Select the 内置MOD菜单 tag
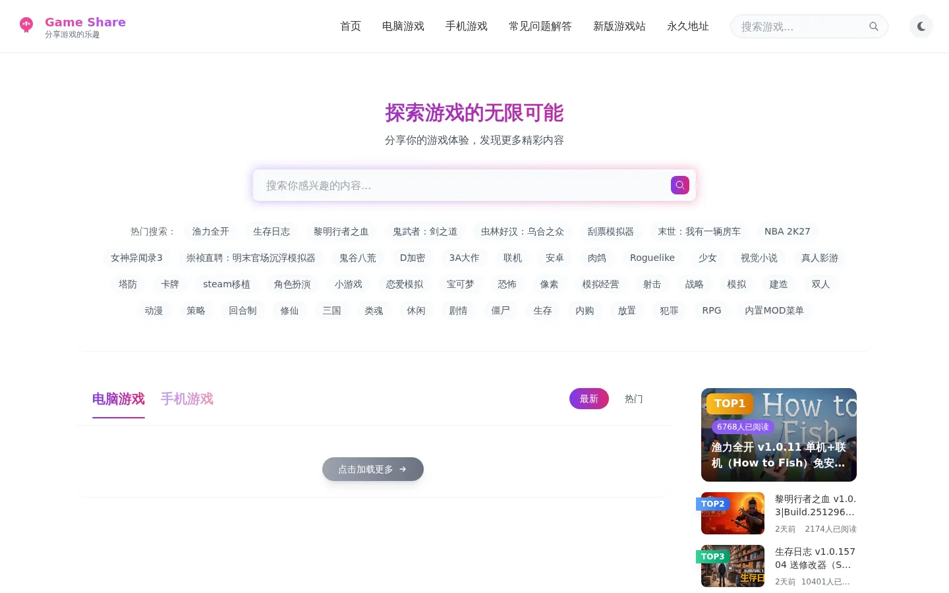 tap(774, 310)
